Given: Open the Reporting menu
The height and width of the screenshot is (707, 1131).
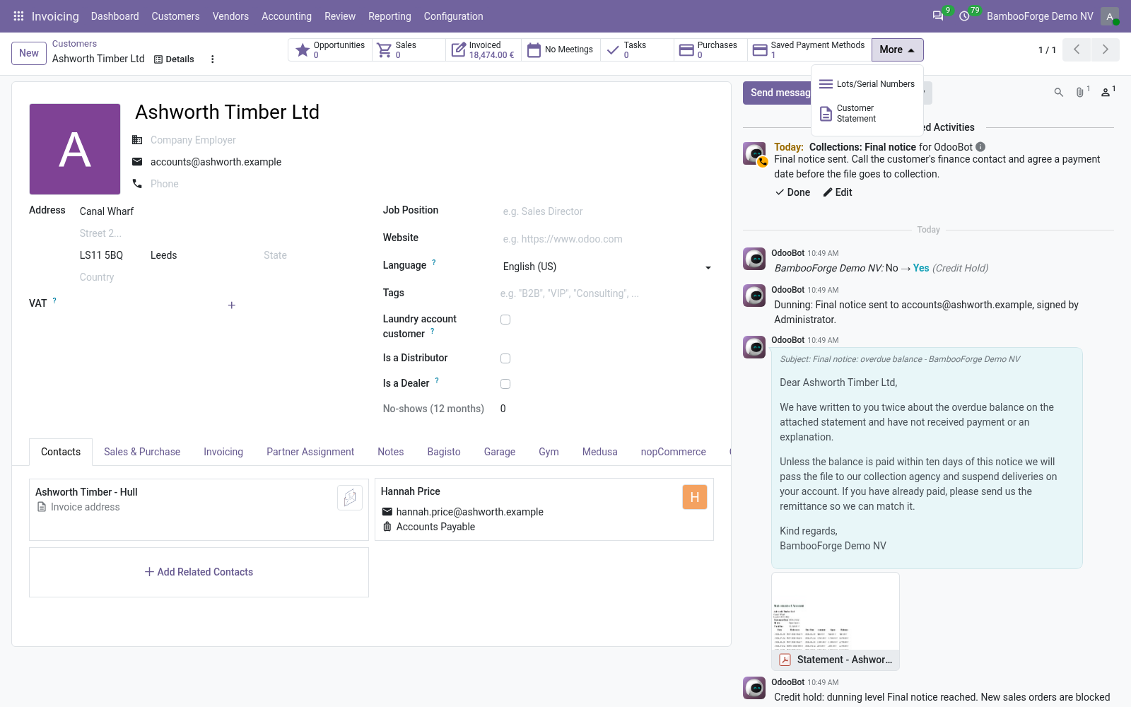Looking at the screenshot, I should [389, 16].
